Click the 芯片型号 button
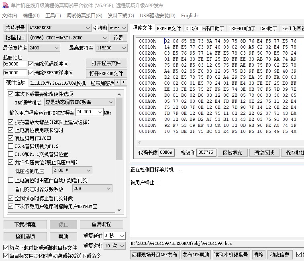This screenshot has width=304, height=261. (15, 28)
